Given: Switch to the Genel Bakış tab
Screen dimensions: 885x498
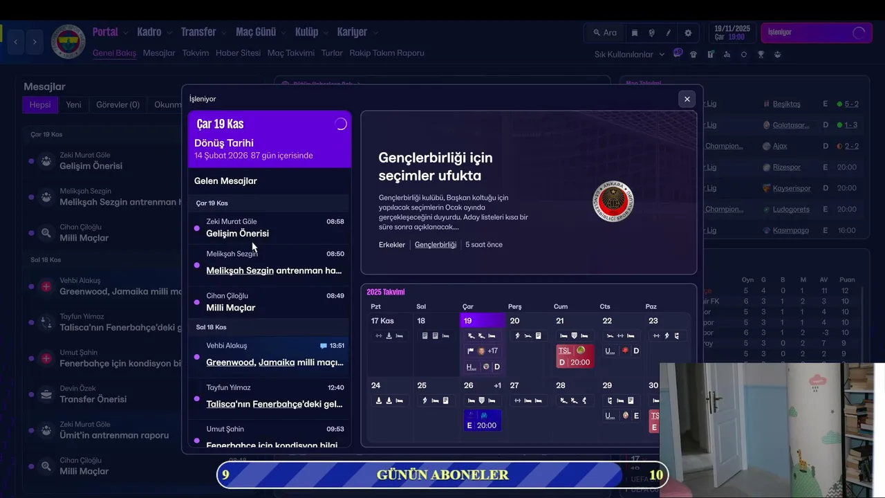Looking at the screenshot, I should click(114, 53).
